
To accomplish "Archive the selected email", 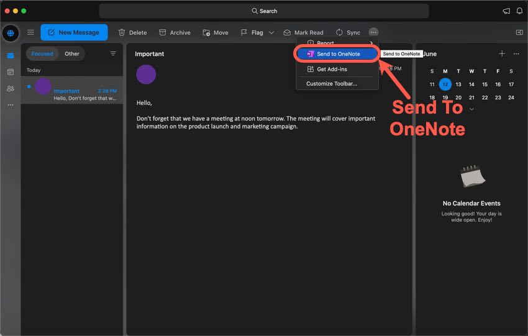I will click(x=175, y=32).
